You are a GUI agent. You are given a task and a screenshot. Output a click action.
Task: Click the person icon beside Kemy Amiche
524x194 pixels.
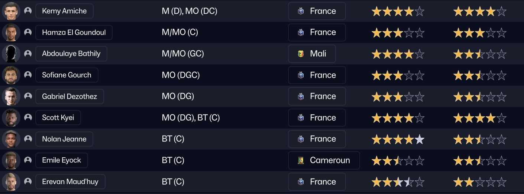[28, 11]
